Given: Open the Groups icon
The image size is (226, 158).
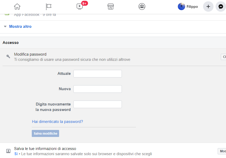Looking at the screenshot, I should pyautogui.click(x=142, y=6).
